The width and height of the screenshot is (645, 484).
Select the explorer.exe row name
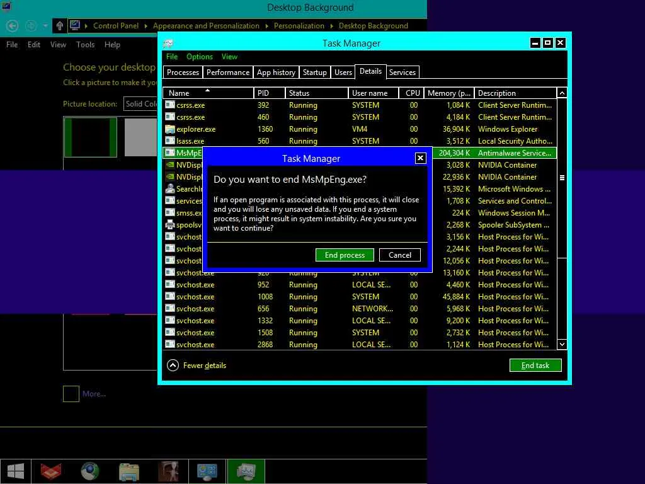tap(196, 129)
